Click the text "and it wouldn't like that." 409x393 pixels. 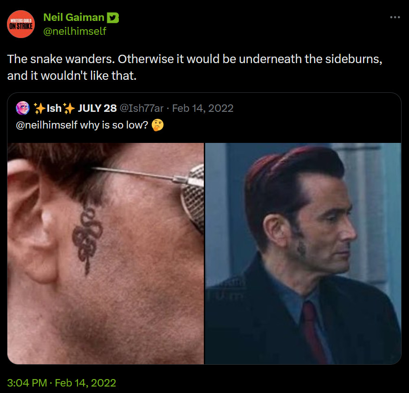(x=72, y=75)
